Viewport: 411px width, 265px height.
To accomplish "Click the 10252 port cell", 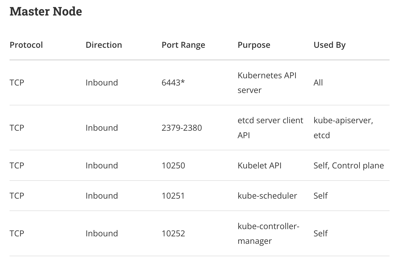I will point(173,233).
